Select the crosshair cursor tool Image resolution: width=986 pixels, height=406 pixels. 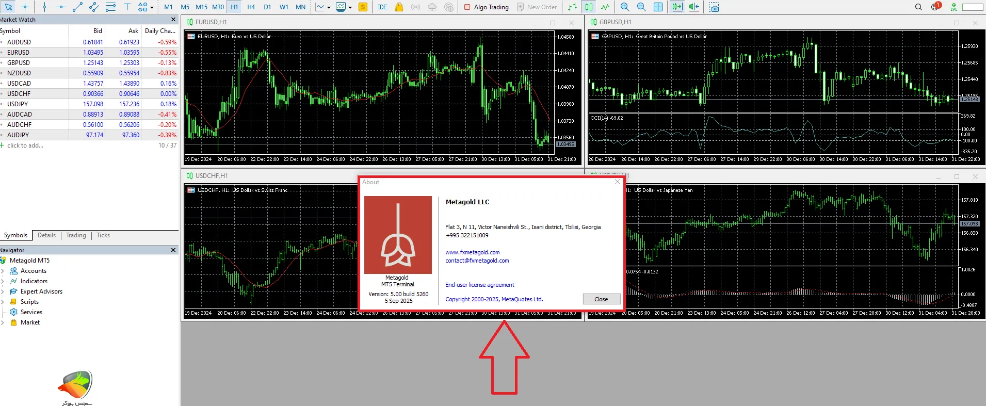click(x=25, y=7)
